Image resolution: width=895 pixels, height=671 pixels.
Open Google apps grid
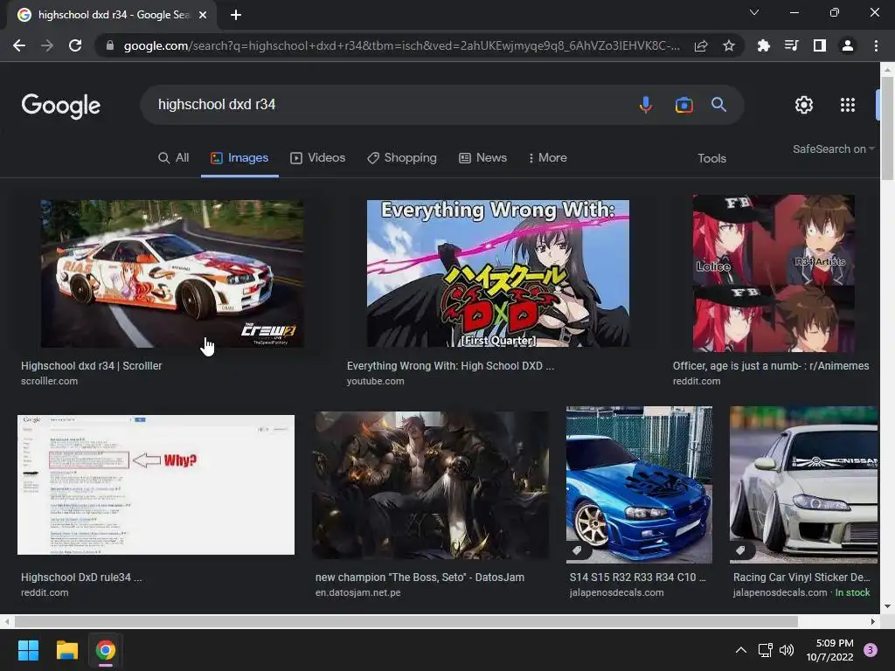848,105
